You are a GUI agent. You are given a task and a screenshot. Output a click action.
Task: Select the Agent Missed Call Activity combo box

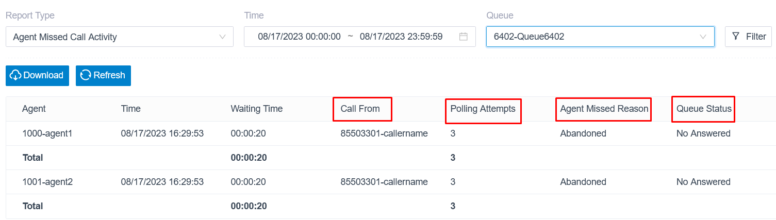[x=120, y=37]
